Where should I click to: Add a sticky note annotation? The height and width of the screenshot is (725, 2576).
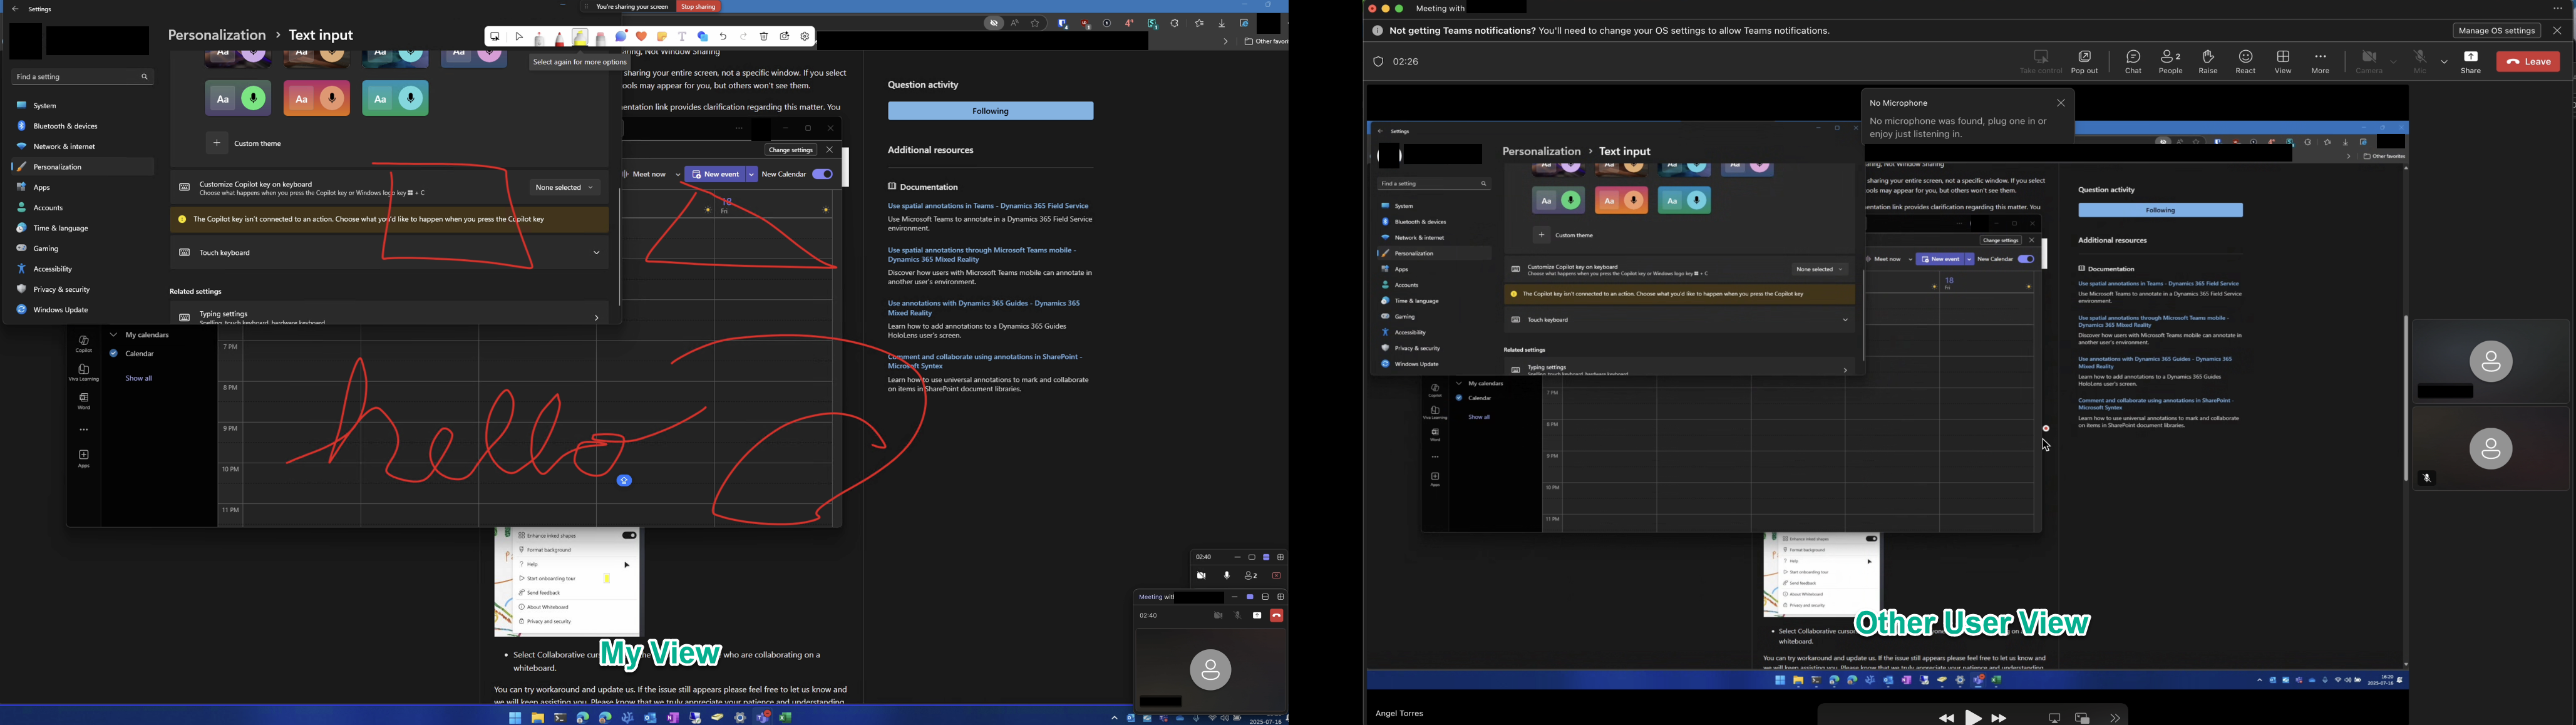(x=661, y=36)
